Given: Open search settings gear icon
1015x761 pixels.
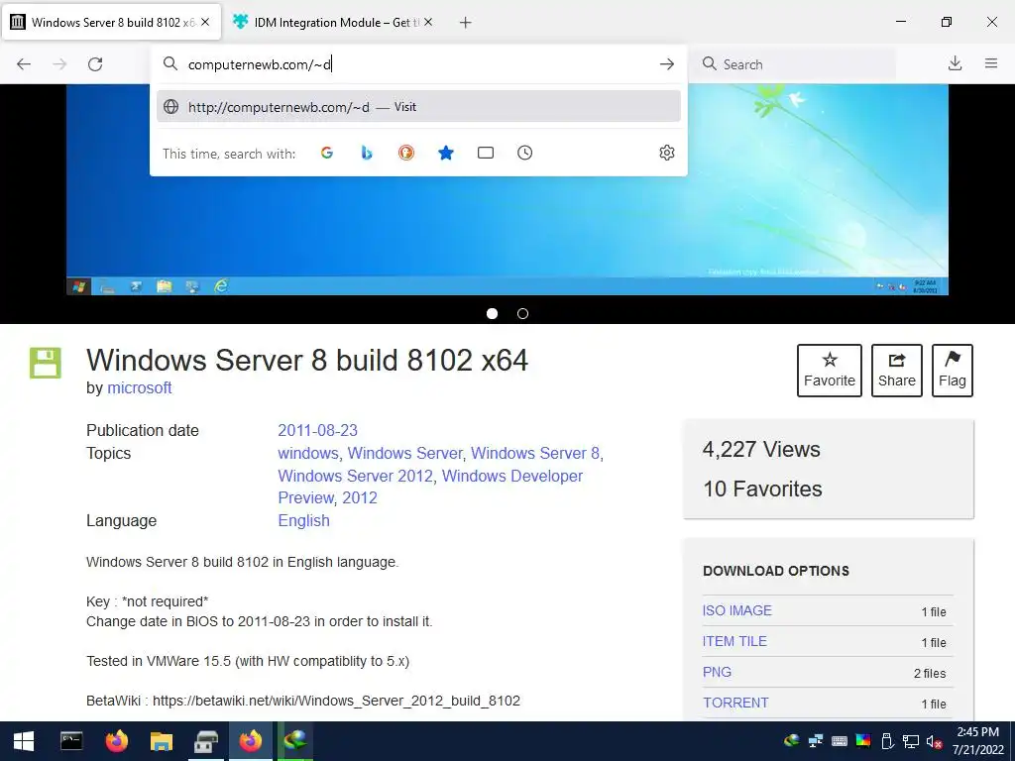Looking at the screenshot, I should 667,153.
